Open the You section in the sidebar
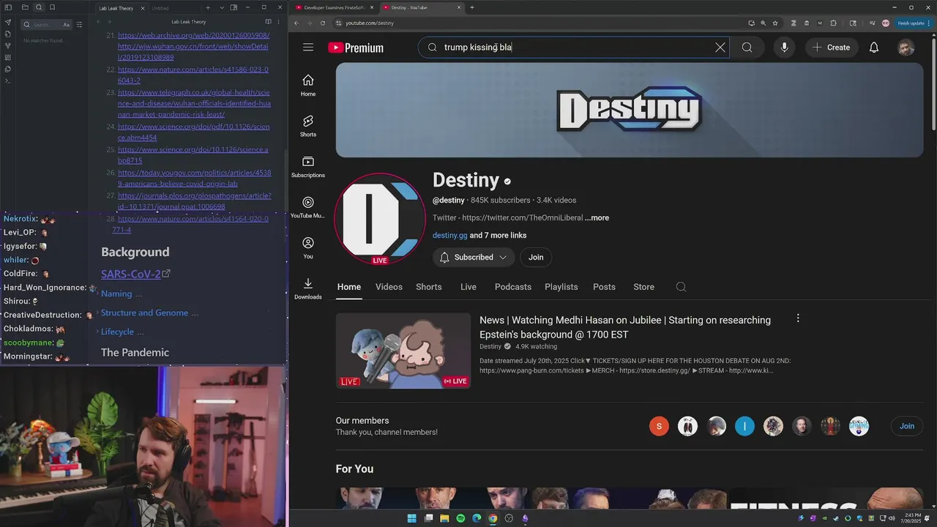Screen dimensions: 937x527 (x=308, y=247)
